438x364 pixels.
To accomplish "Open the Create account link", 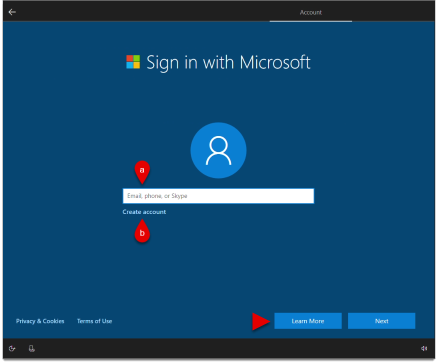I will point(144,212).
